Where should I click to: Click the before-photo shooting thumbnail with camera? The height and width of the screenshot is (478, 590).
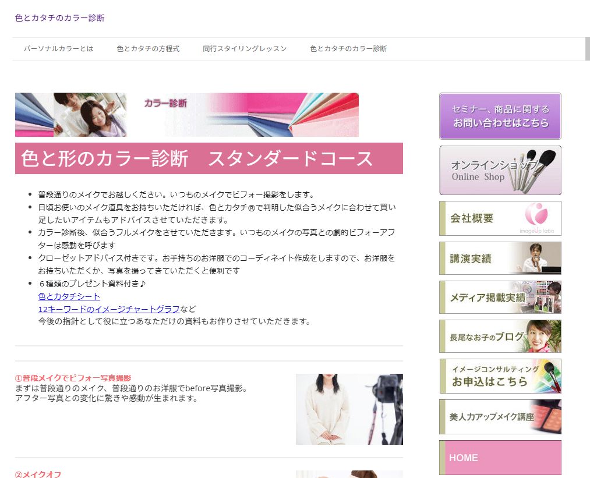[349, 409]
